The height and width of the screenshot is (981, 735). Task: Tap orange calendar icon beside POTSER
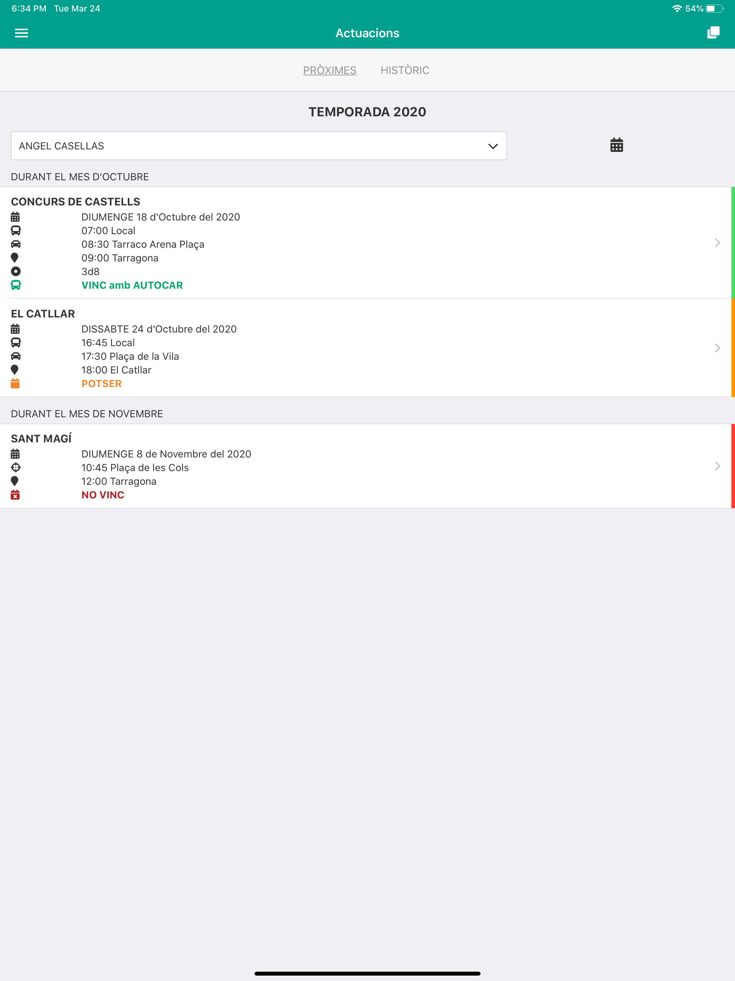pyautogui.click(x=15, y=383)
